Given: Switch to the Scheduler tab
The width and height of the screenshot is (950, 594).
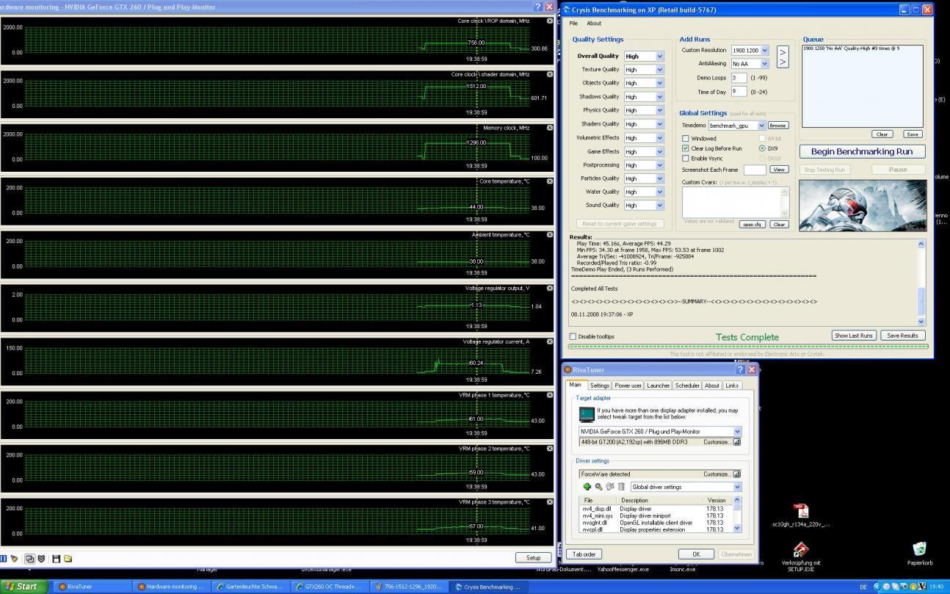Looking at the screenshot, I should pos(687,385).
